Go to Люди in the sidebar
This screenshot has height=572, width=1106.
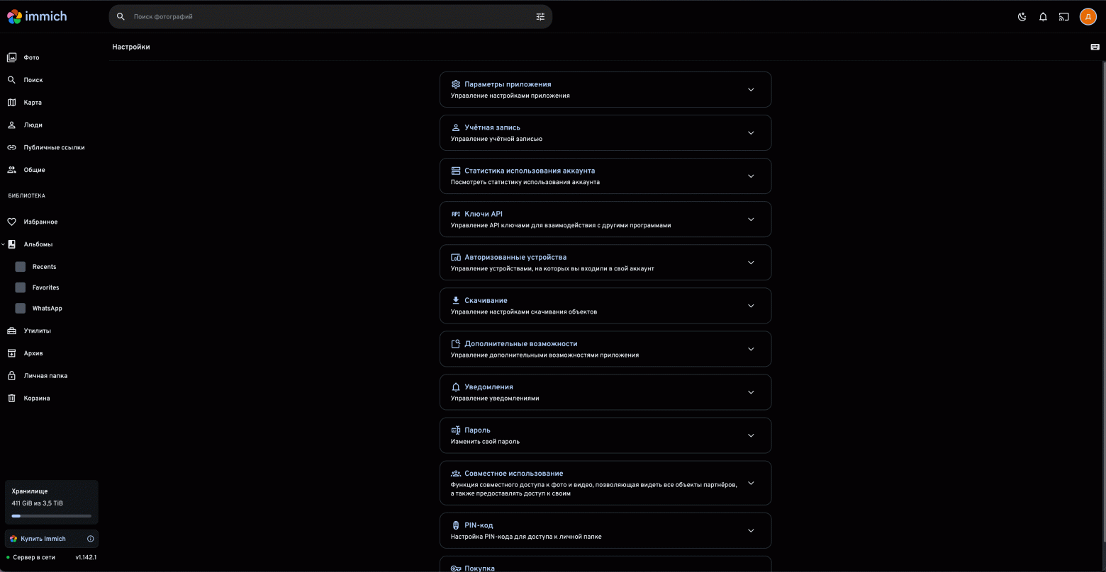tap(33, 125)
